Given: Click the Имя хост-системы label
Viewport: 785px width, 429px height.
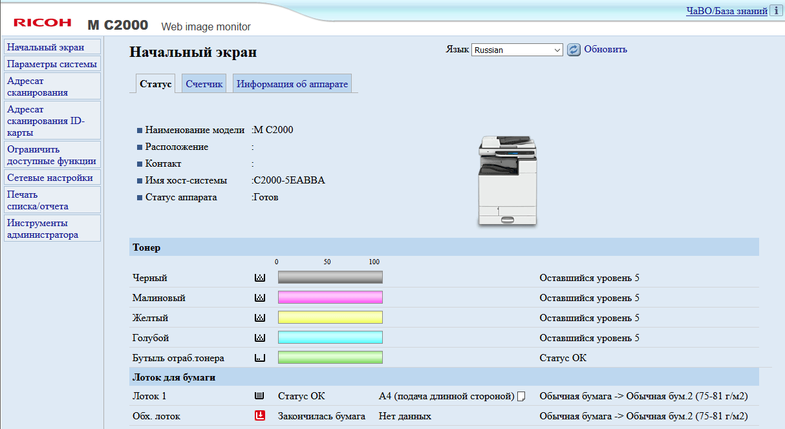Looking at the screenshot, I should tap(186, 180).
